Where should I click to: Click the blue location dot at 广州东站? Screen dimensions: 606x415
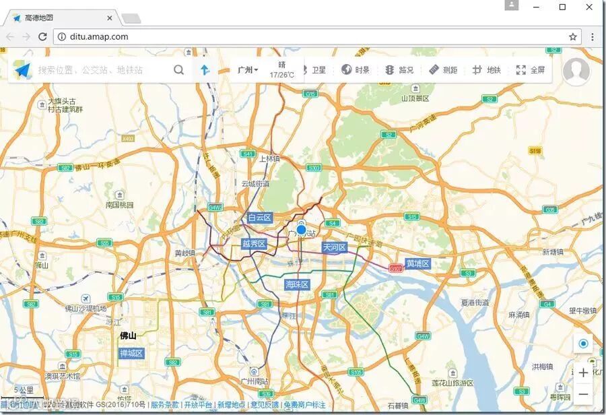point(301,230)
